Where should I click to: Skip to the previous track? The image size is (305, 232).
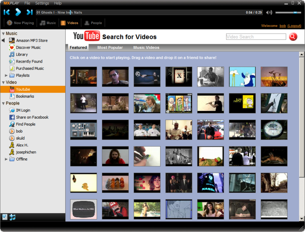coord(6,12)
